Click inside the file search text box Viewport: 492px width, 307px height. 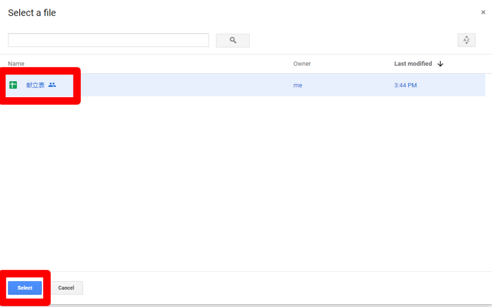pos(108,40)
